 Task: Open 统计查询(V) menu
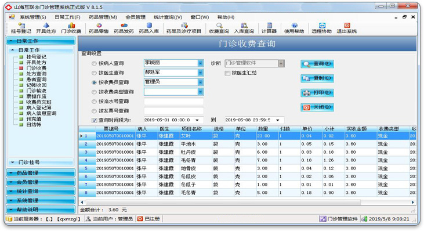[x=168, y=17]
